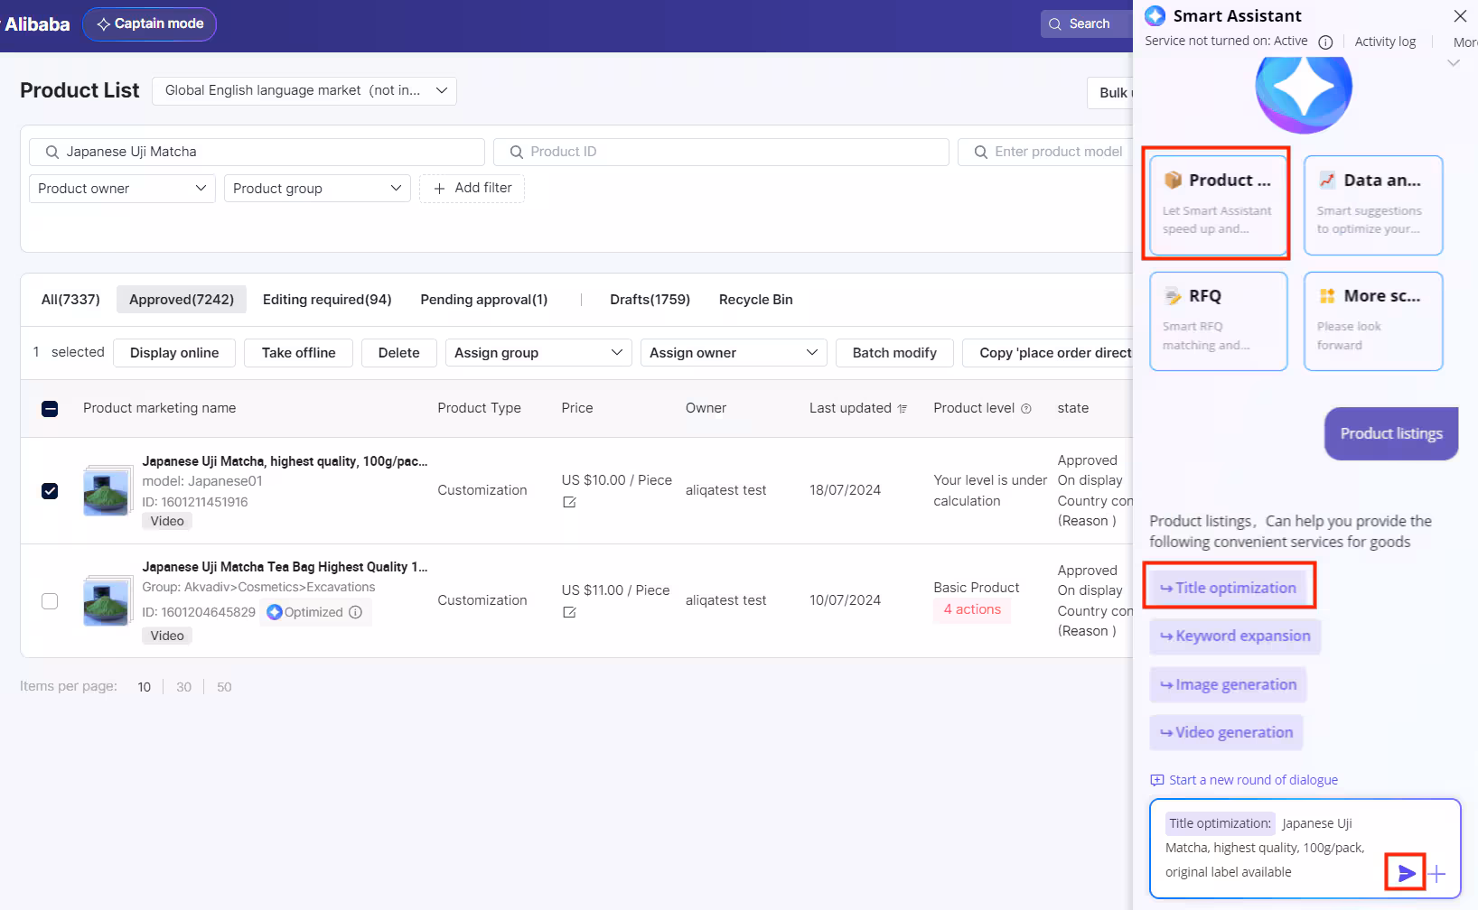Check the Matcha Tea Bag product checkbox
This screenshot has width=1478, height=910.
pos(50,601)
